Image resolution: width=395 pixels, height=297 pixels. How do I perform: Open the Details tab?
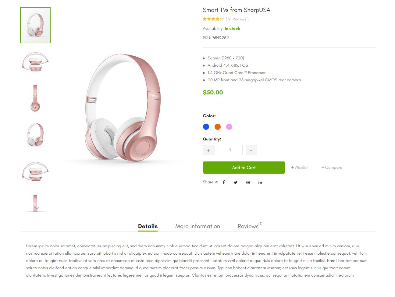click(x=148, y=226)
